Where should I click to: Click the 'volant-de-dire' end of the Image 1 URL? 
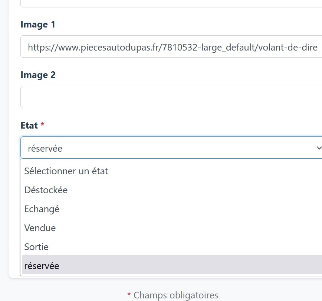[x=288, y=47]
